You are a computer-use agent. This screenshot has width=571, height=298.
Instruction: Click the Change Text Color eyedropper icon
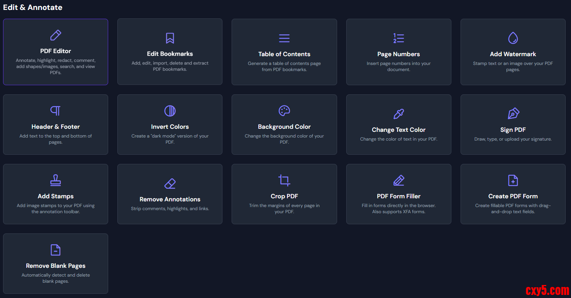pos(398,114)
